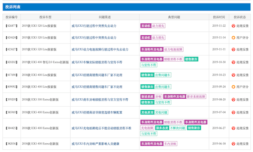Screen dimensions: 253x152
Task: Click the '车内异味' tag
Action: click(x=170, y=144)
